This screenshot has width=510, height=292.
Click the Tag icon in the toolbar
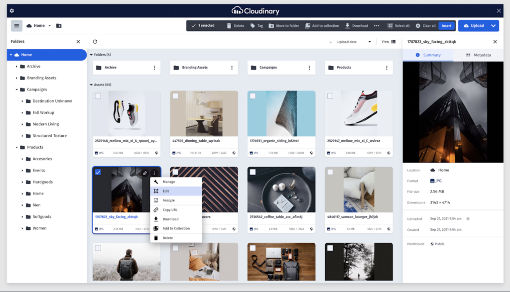point(253,26)
